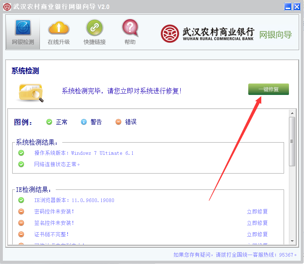This screenshot has height=264, width=304.
Task: Click 立即修复 for 签名控件未安装
Action: tap(257, 223)
